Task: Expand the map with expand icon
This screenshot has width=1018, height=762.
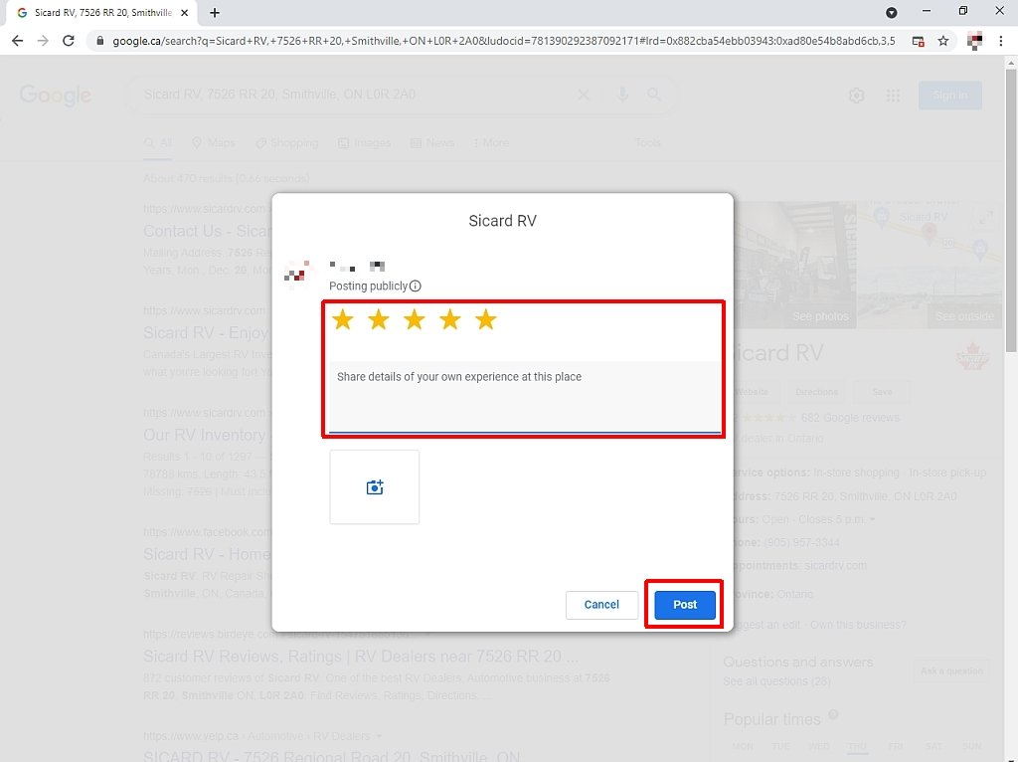Action: 985,218
